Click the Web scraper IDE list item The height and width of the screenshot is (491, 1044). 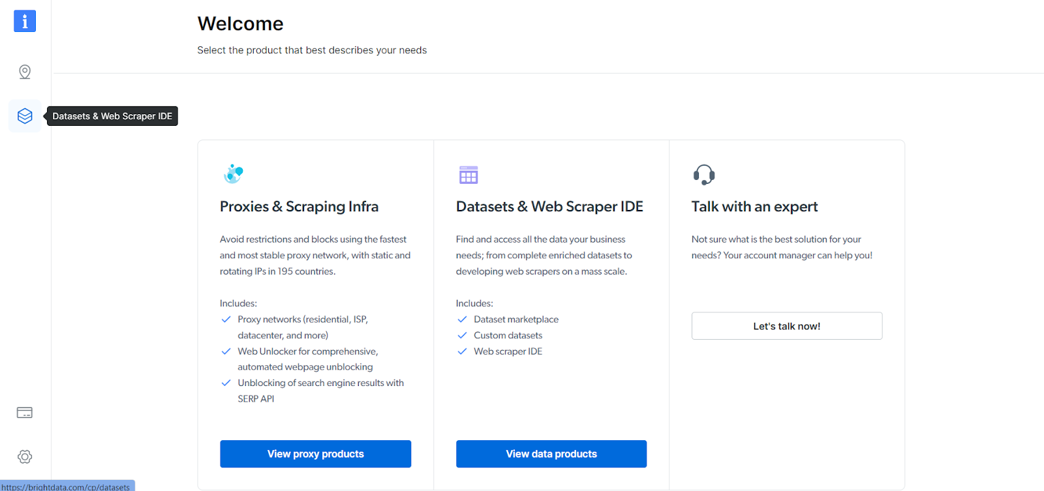[508, 351]
